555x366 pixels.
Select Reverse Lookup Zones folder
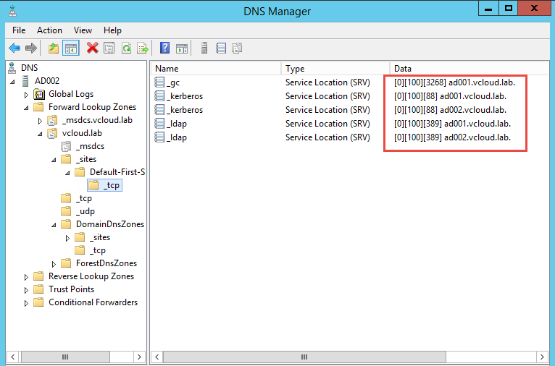tap(91, 276)
